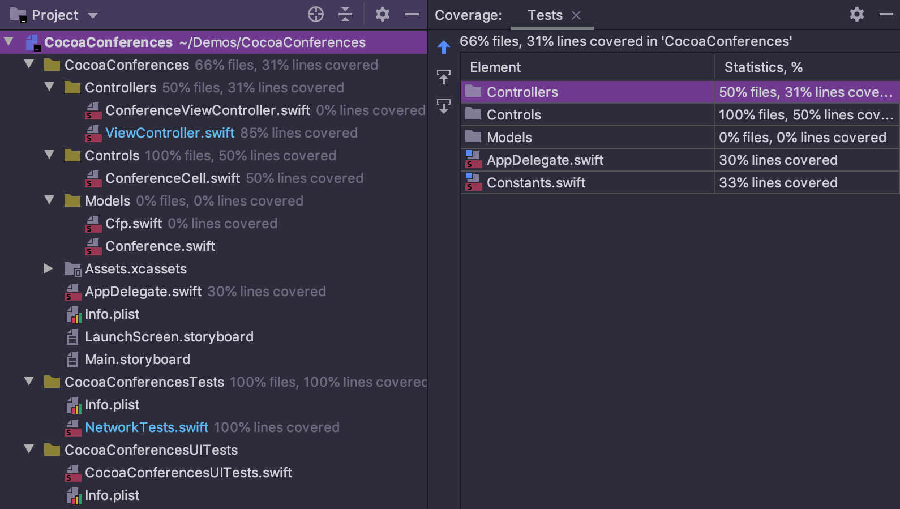900x509 pixels.
Task: Select Info.plist under CocoaConferencesTests
Action: 112,405
